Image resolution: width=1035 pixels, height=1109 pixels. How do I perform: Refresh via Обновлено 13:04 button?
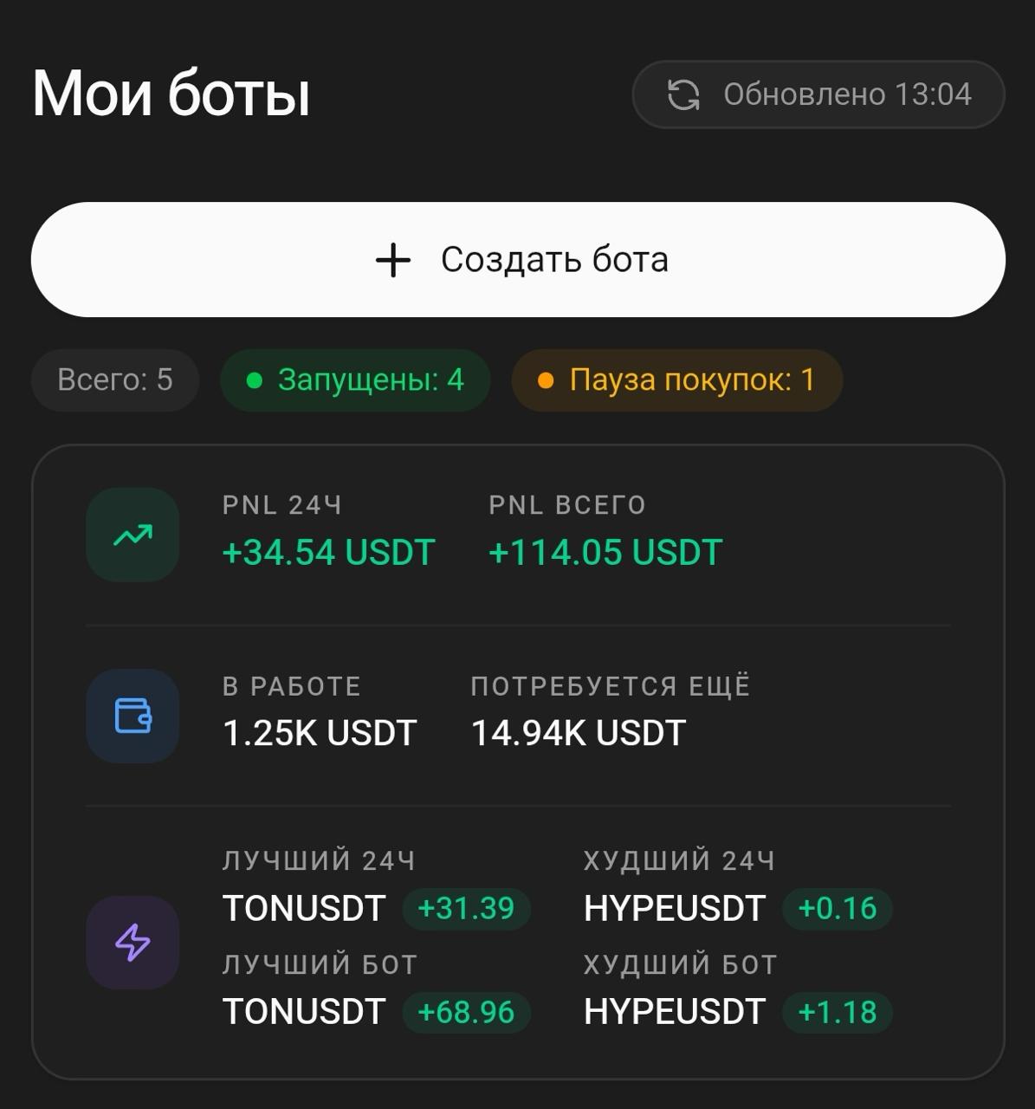818,94
